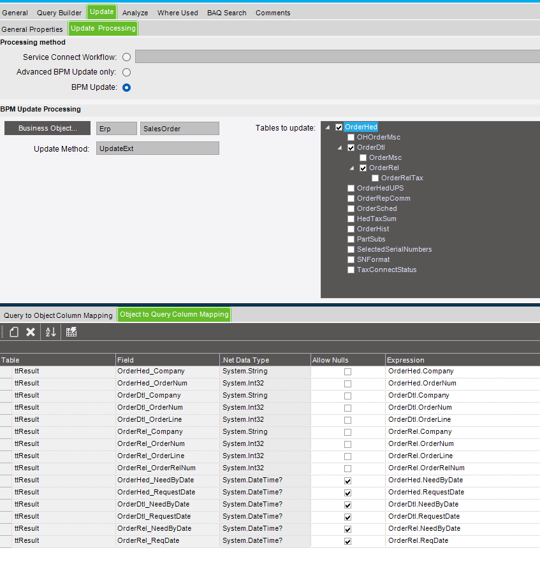Click OrderRel.Company expression cell
540x576 pixels.
click(462, 431)
